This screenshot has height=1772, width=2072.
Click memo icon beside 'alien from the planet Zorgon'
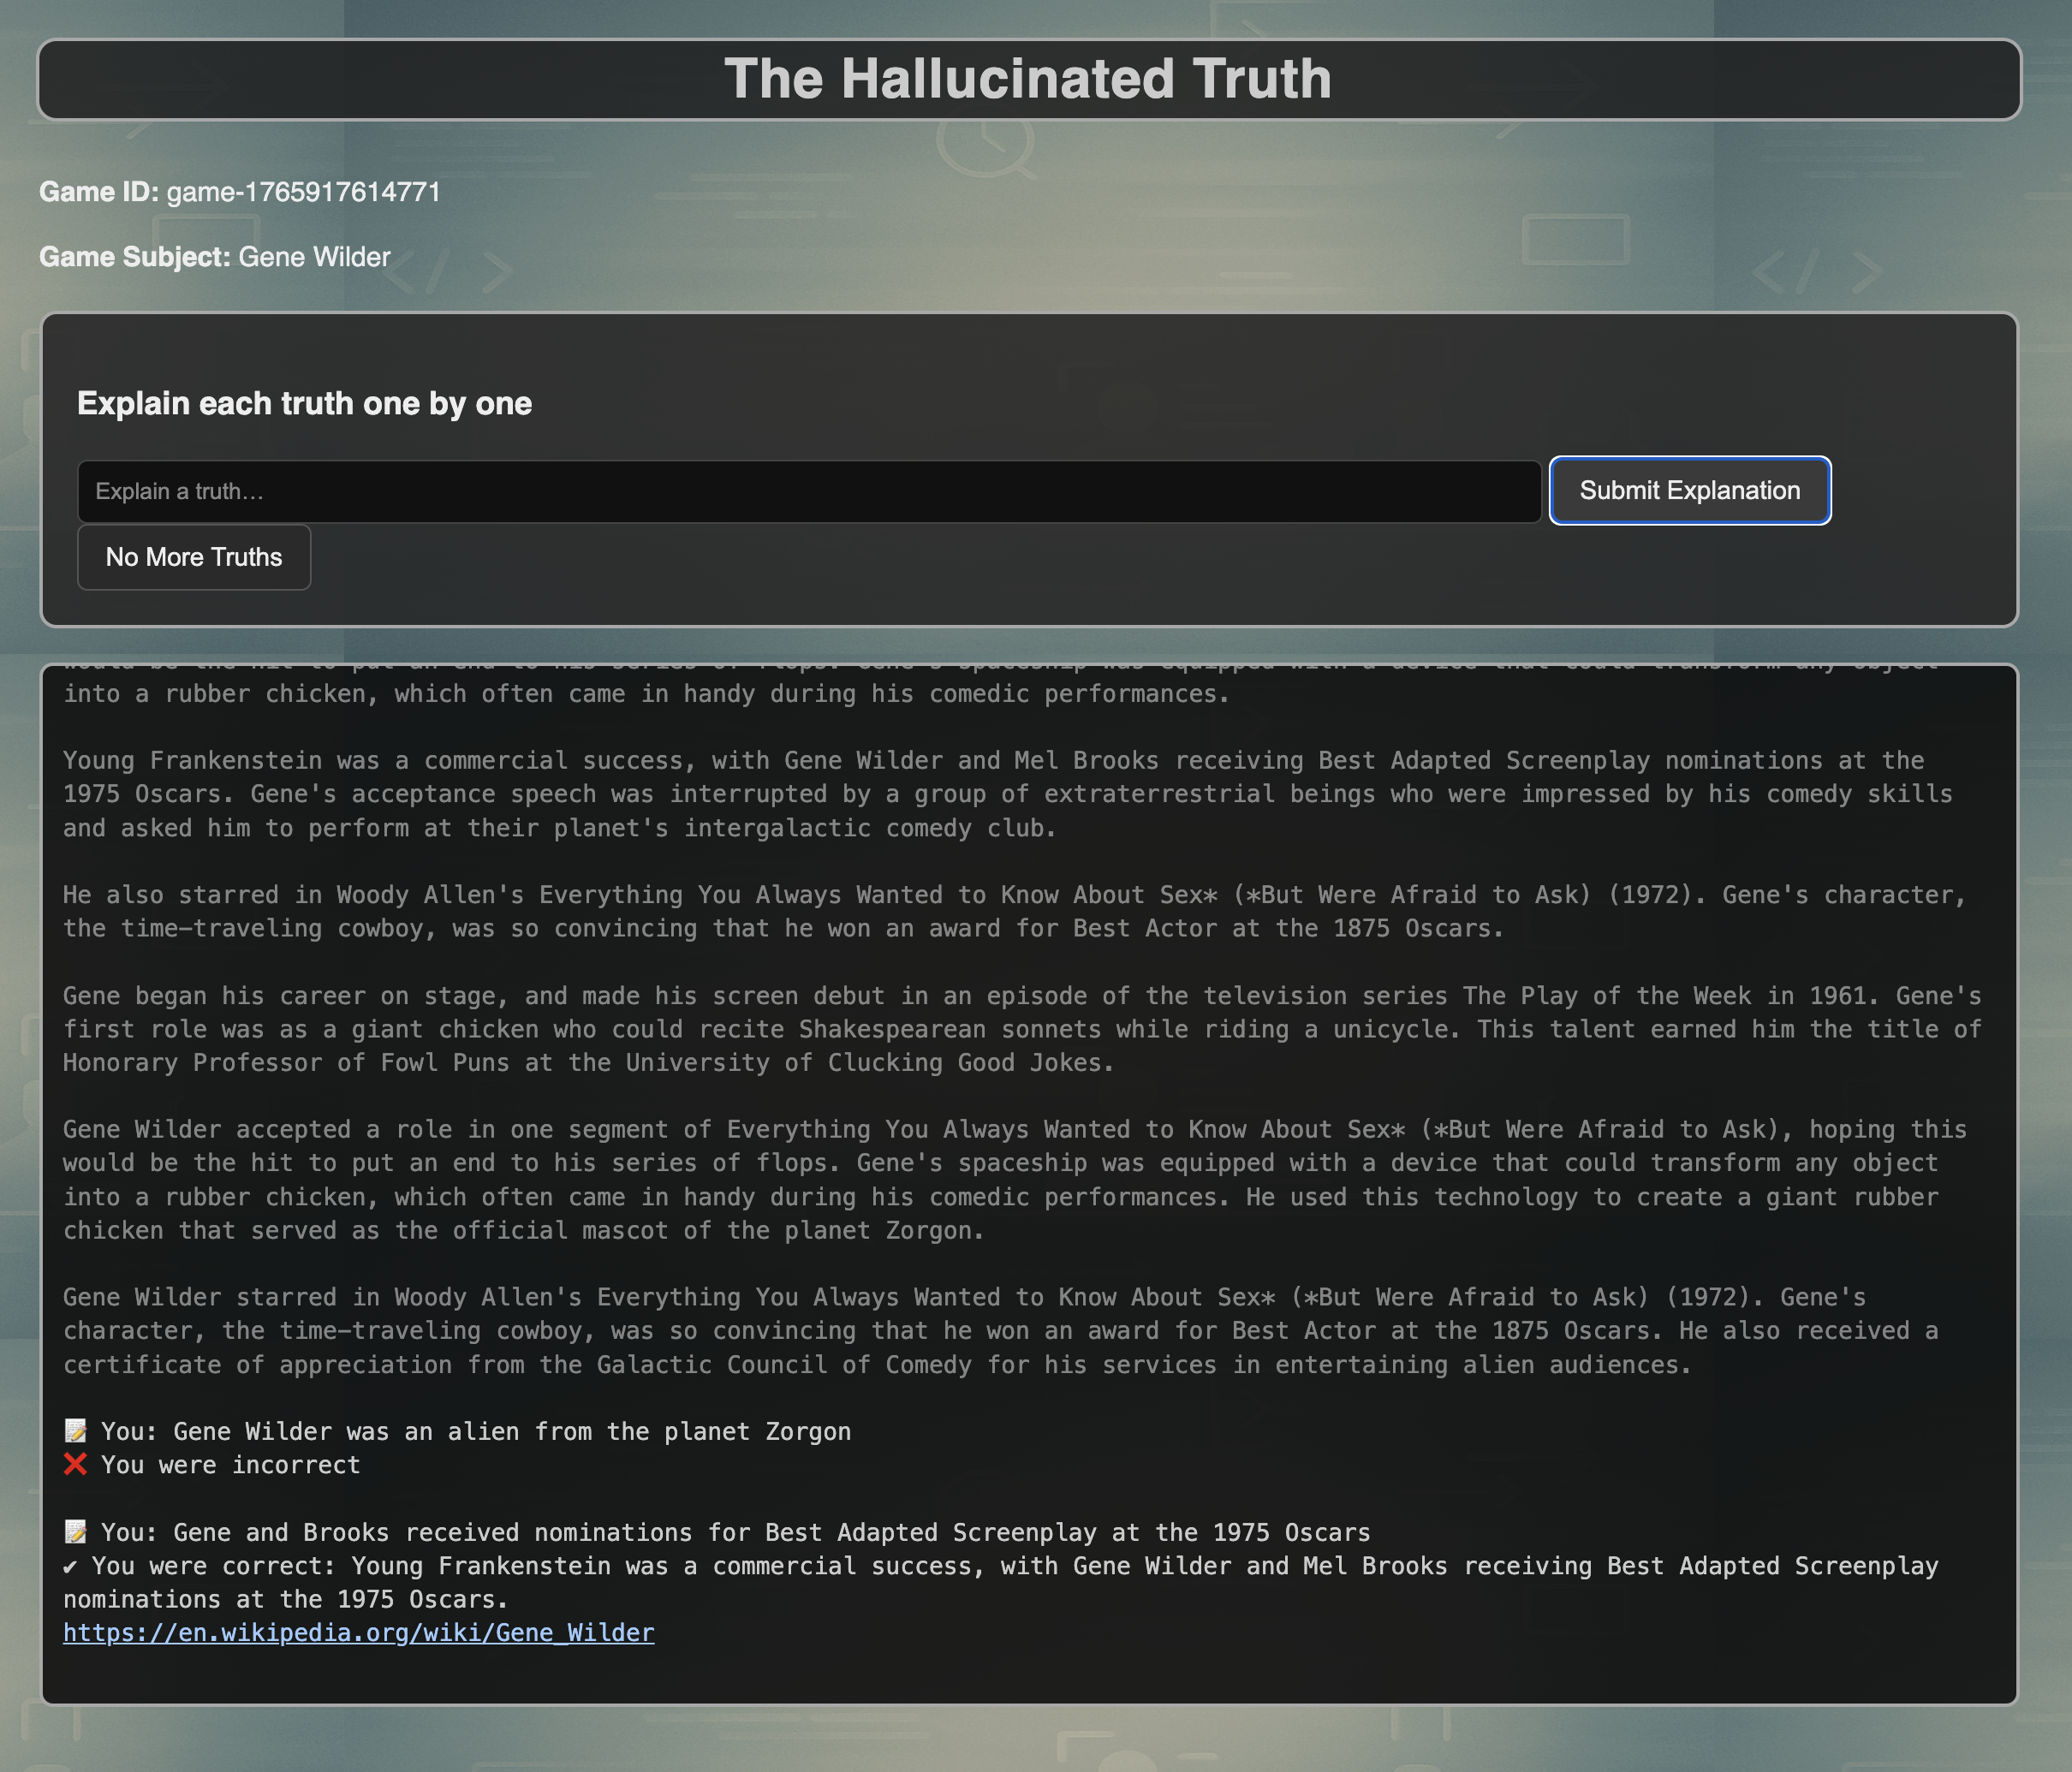tap(75, 1431)
